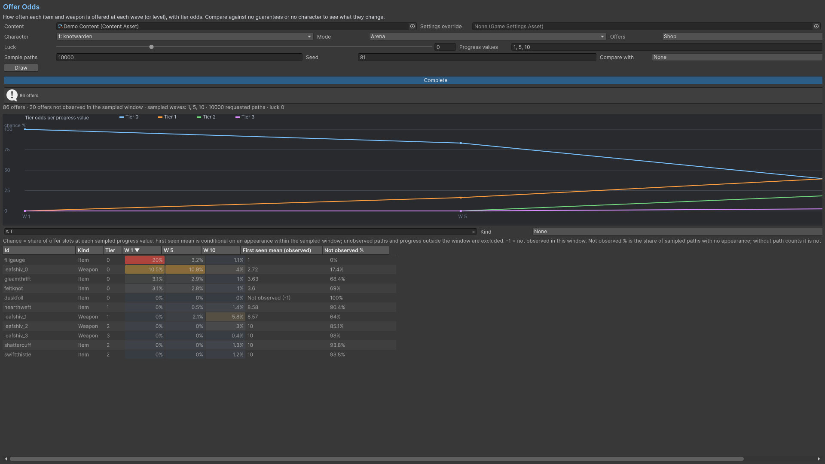This screenshot has height=464, width=825.
Task: Sort table by W 10 column
Action: tap(221, 250)
